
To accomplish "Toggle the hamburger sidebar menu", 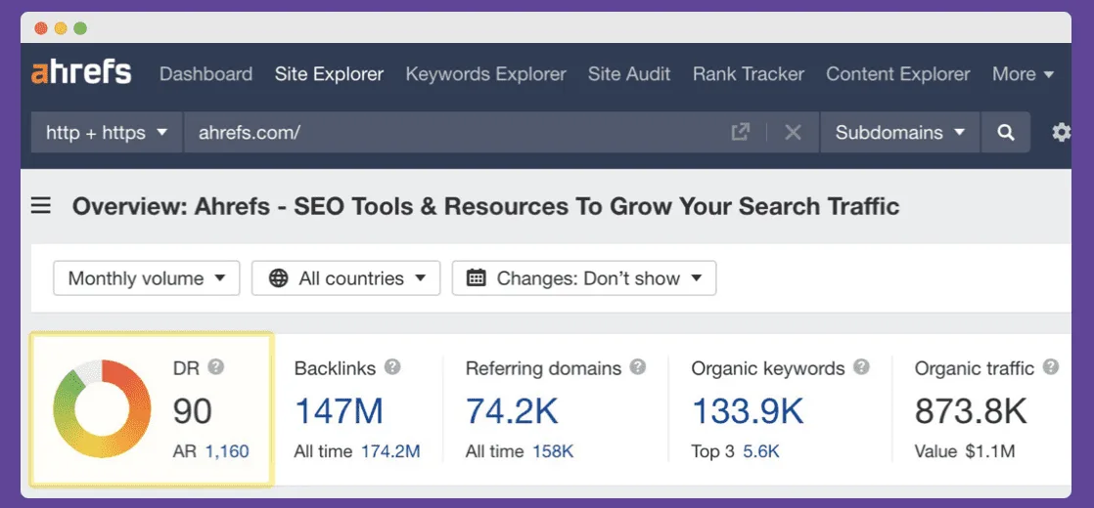I will (41, 206).
